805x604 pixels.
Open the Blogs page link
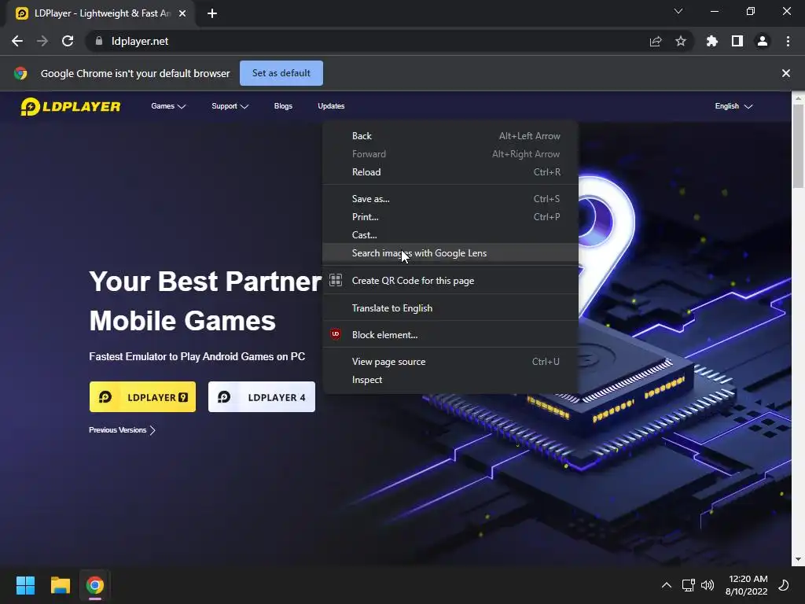(283, 106)
